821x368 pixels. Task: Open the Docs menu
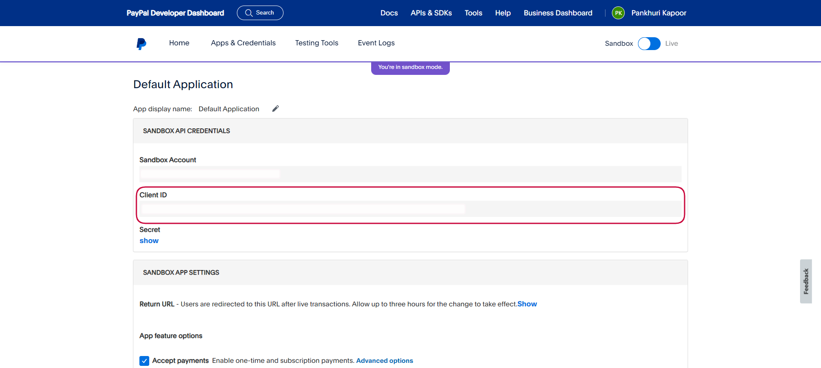389,13
